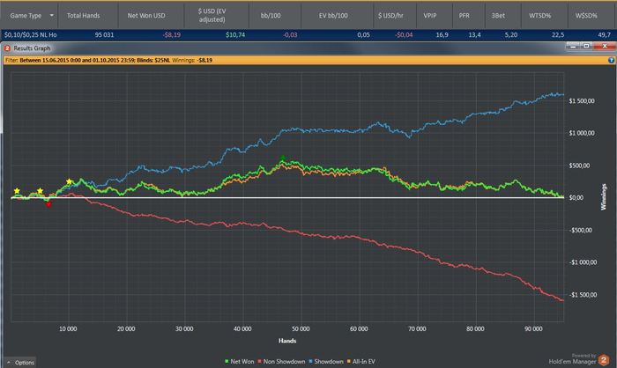The width and height of the screenshot is (617, 368).
Task: Click the $ USD/hr column header
Action: point(390,16)
